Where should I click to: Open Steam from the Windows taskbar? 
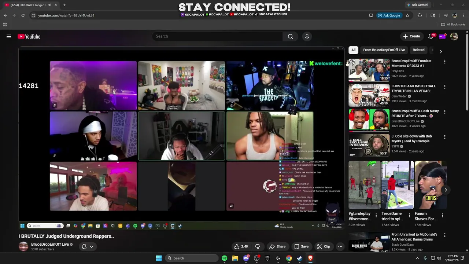pos(299,258)
